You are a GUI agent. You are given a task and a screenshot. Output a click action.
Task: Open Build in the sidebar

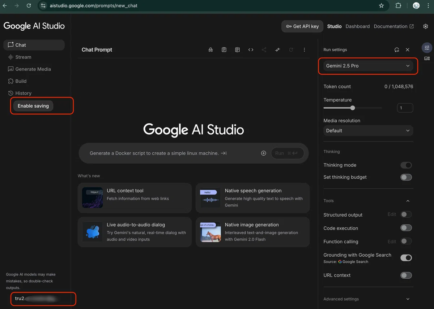(x=34, y=81)
